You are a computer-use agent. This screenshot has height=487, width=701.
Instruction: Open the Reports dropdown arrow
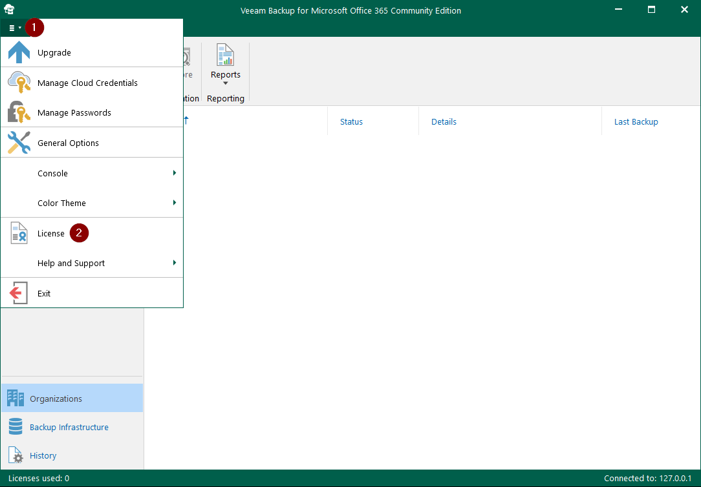(x=225, y=83)
